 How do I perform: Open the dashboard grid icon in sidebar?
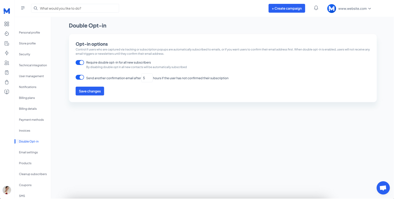pyautogui.click(x=7, y=24)
